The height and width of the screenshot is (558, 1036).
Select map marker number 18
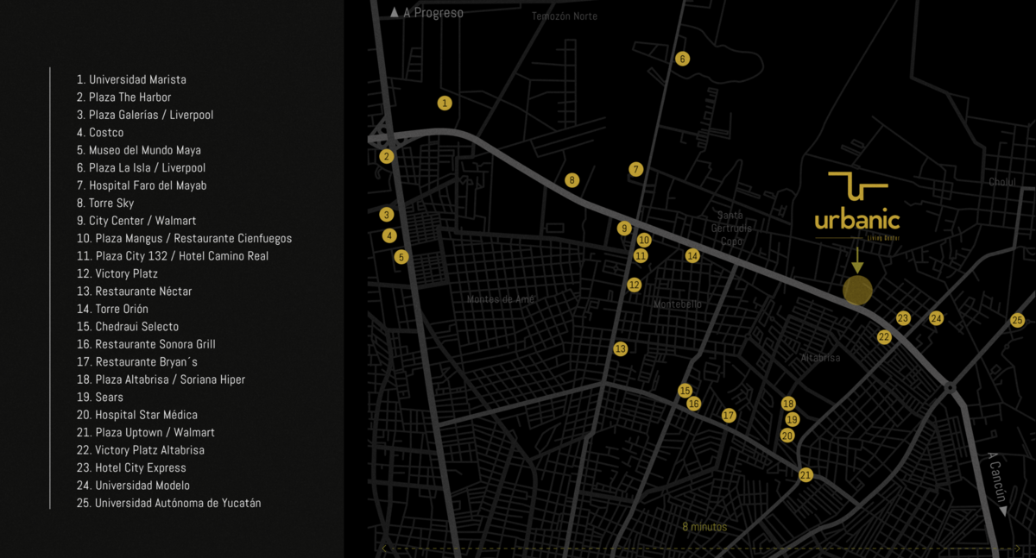click(x=788, y=404)
